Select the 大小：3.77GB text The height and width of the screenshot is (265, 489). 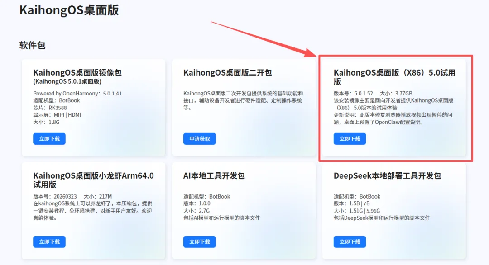396,94
